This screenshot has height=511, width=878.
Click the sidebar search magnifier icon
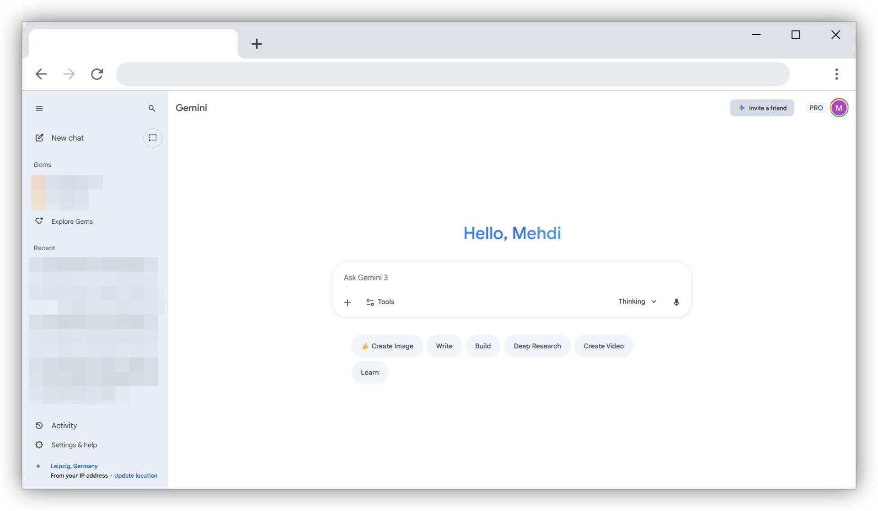(x=152, y=108)
